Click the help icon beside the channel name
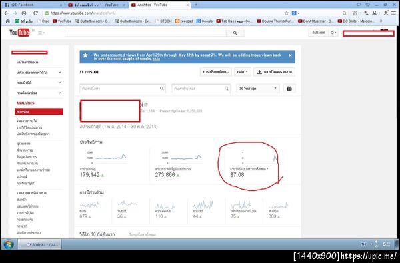 click(x=145, y=105)
